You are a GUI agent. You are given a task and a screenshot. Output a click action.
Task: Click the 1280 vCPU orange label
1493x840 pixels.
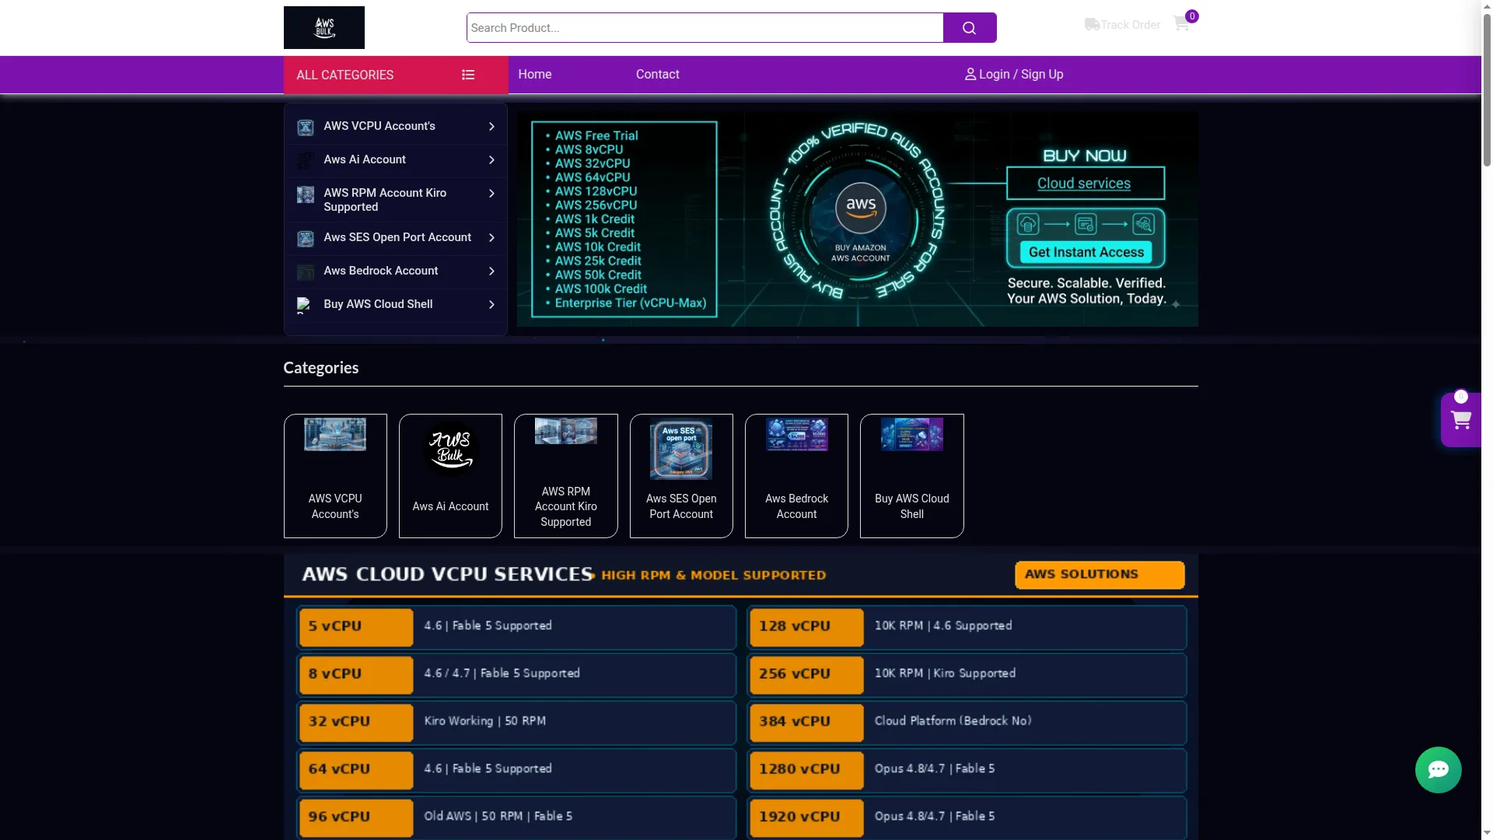[806, 770]
